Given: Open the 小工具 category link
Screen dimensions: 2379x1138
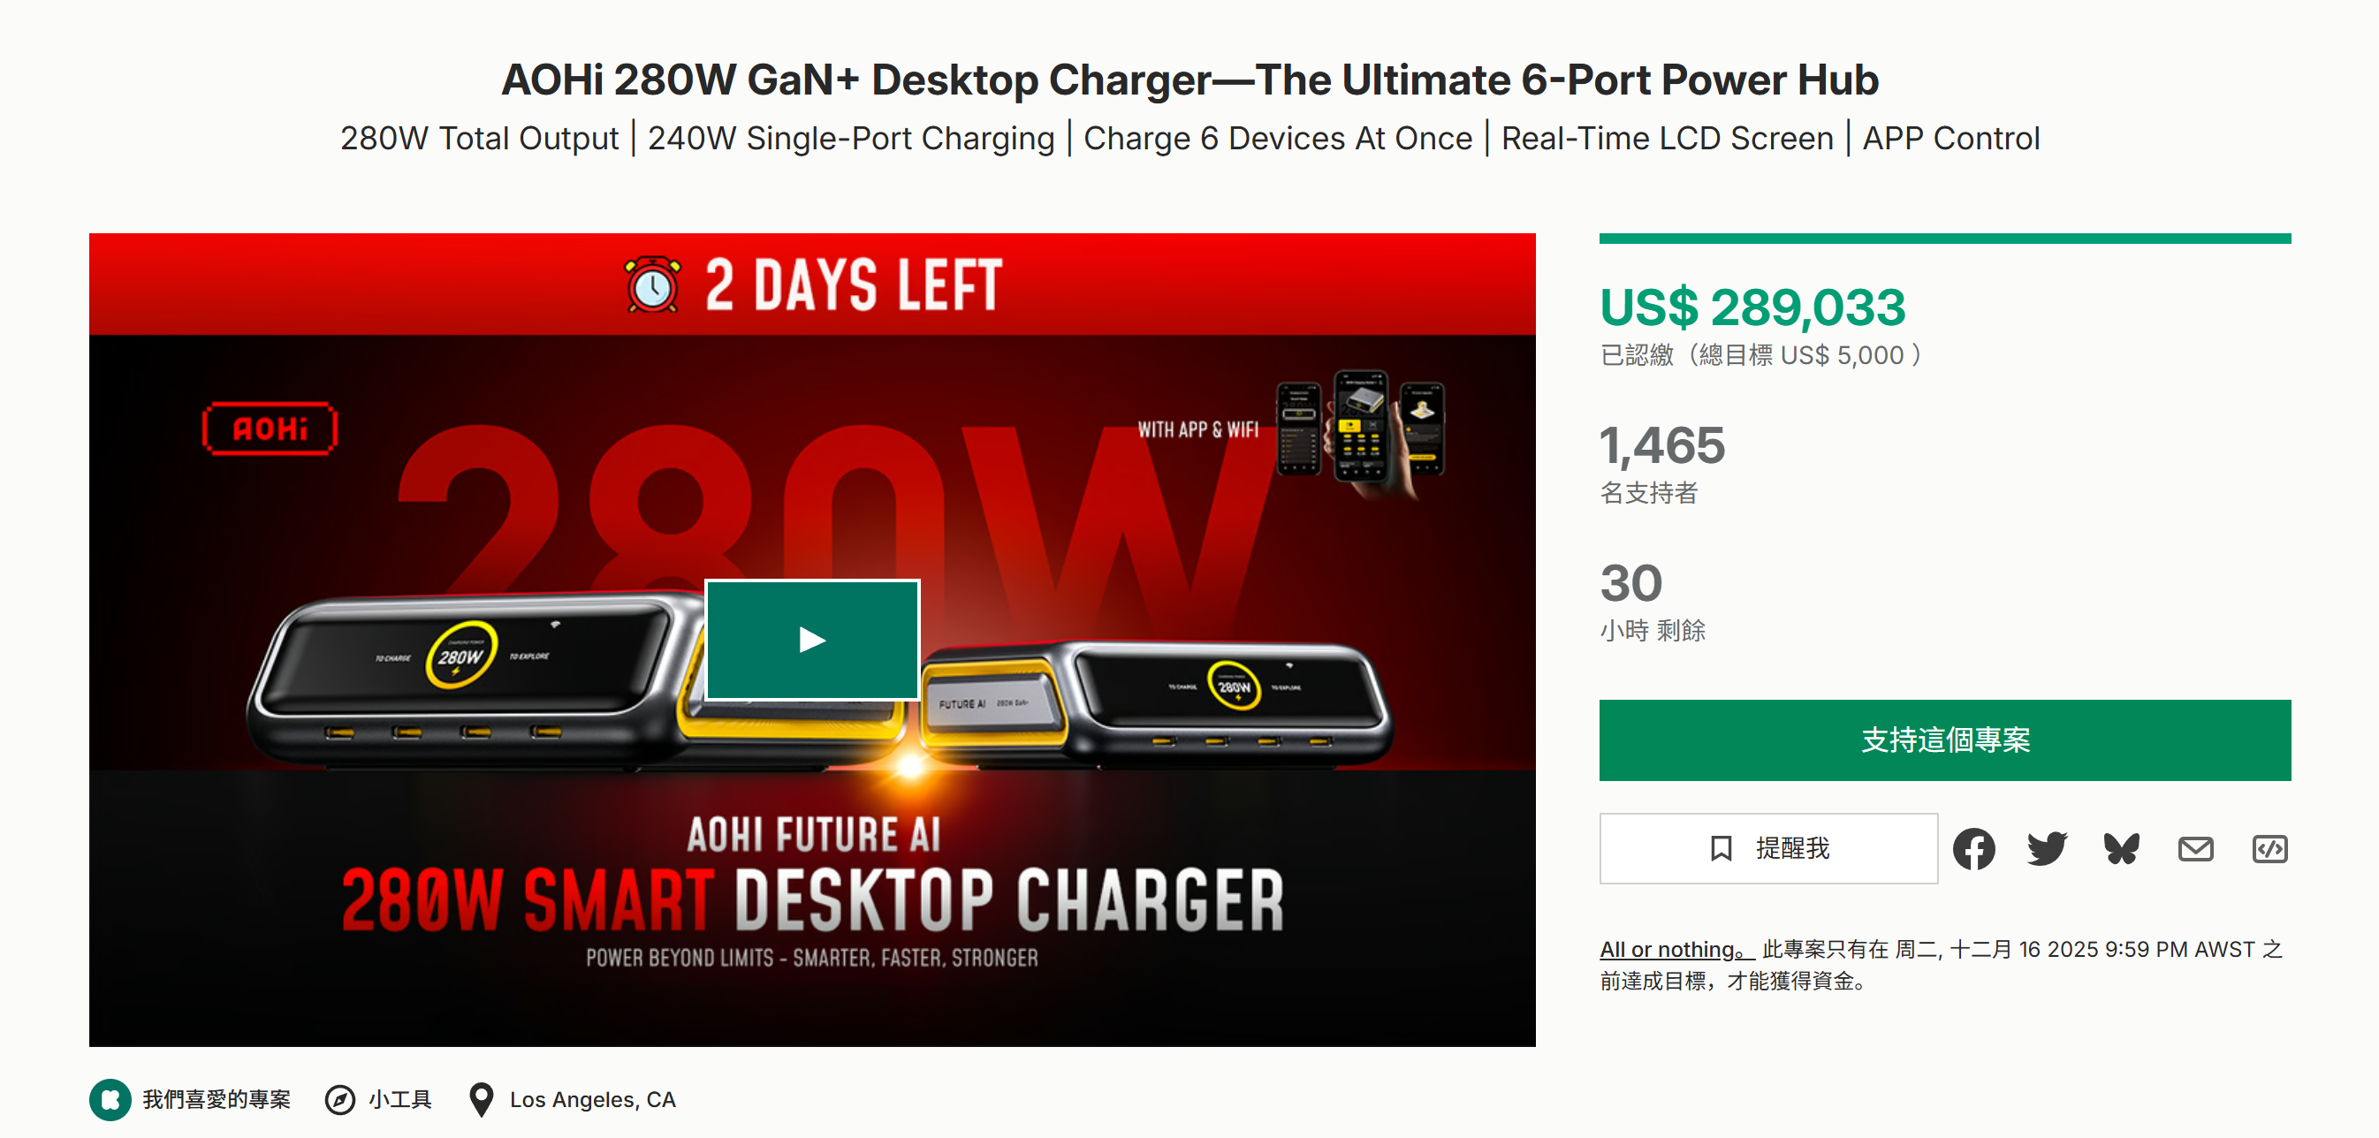Looking at the screenshot, I should coord(399,1099).
